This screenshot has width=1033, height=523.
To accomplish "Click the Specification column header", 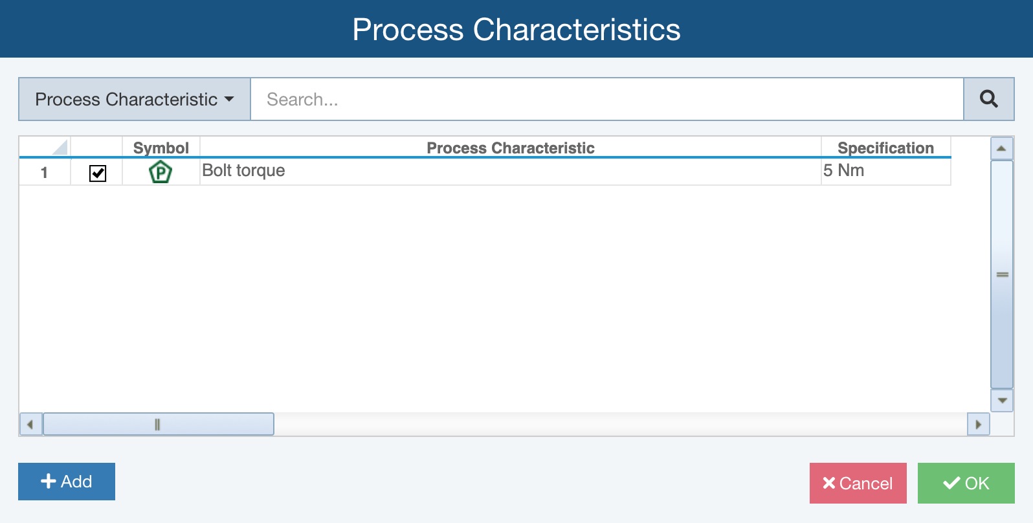I will (x=885, y=148).
